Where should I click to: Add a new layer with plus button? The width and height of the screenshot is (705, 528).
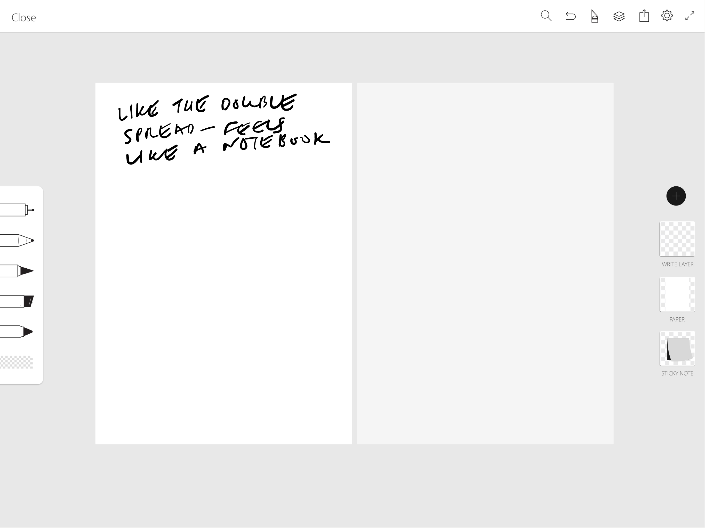[676, 196]
